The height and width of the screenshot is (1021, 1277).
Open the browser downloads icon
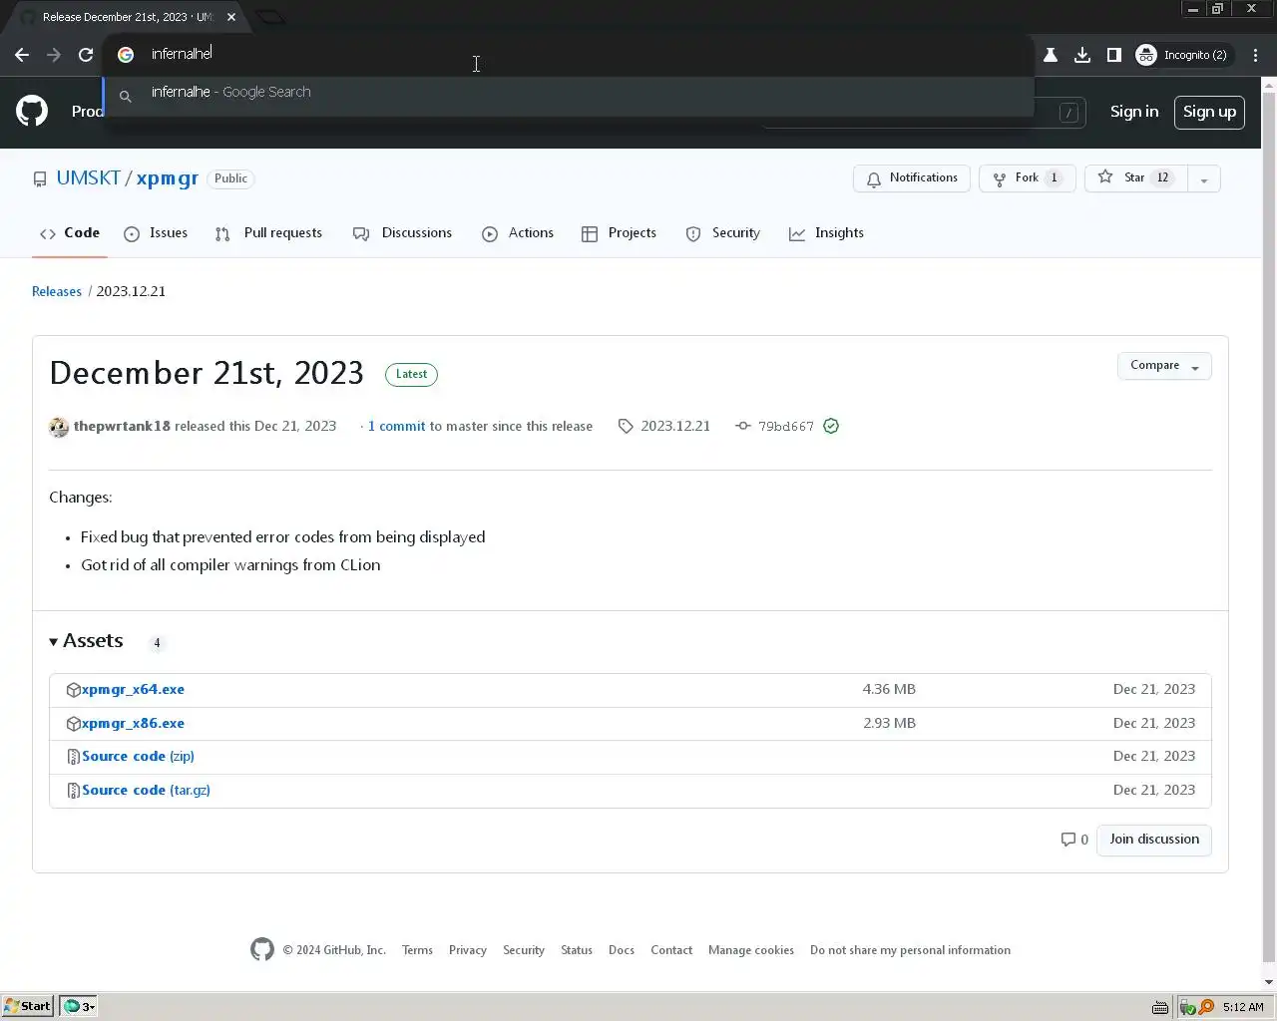(x=1082, y=55)
